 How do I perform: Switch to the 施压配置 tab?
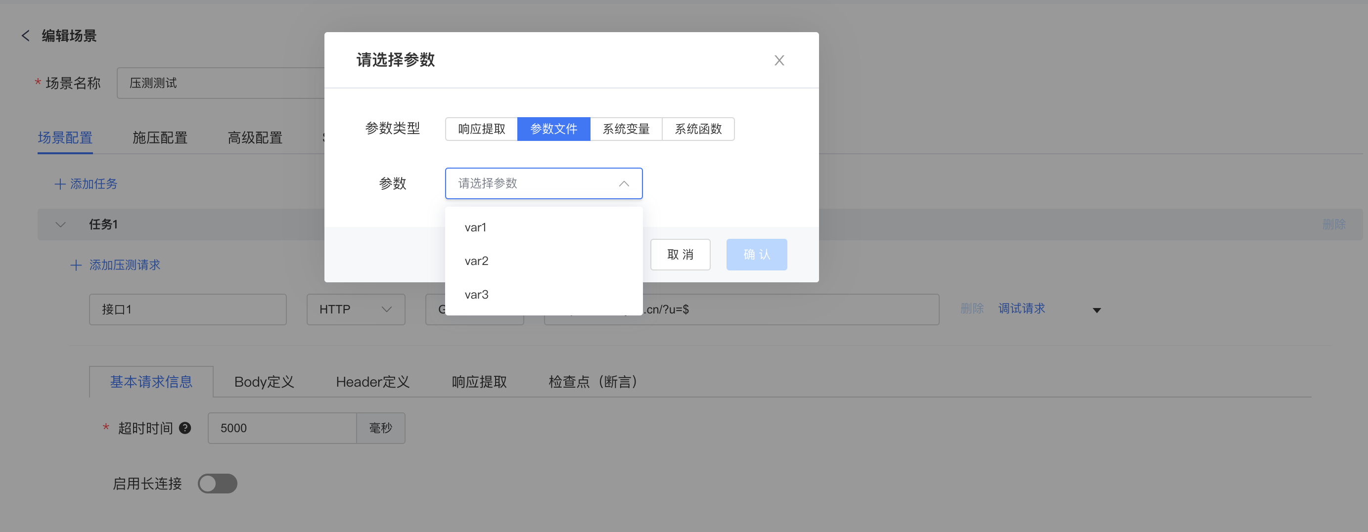pyautogui.click(x=160, y=138)
